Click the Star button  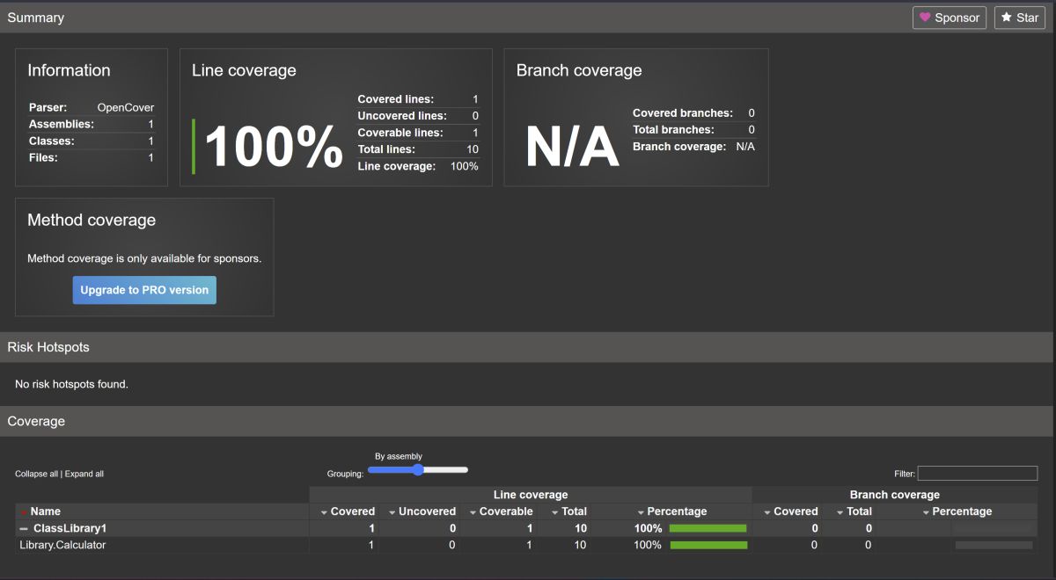[1020, 18]
